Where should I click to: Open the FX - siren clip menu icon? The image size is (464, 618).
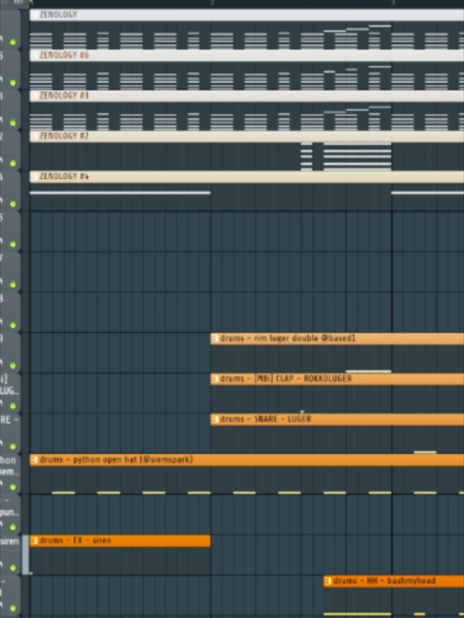point(34,541)
